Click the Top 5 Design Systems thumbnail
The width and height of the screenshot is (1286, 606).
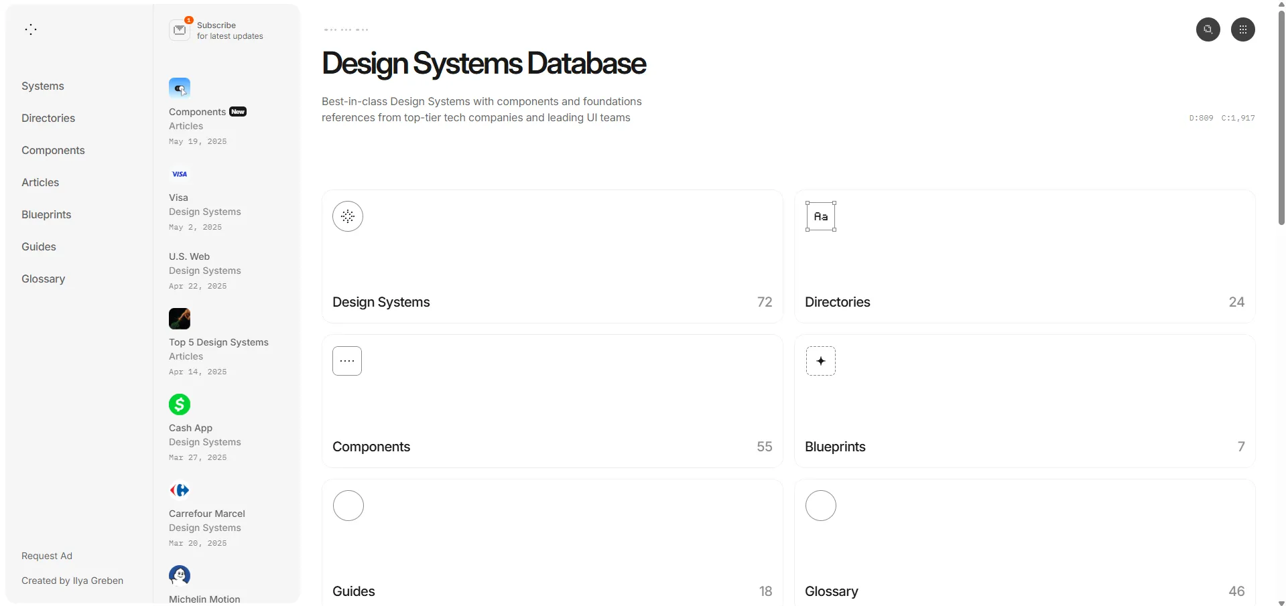(180, 319)
